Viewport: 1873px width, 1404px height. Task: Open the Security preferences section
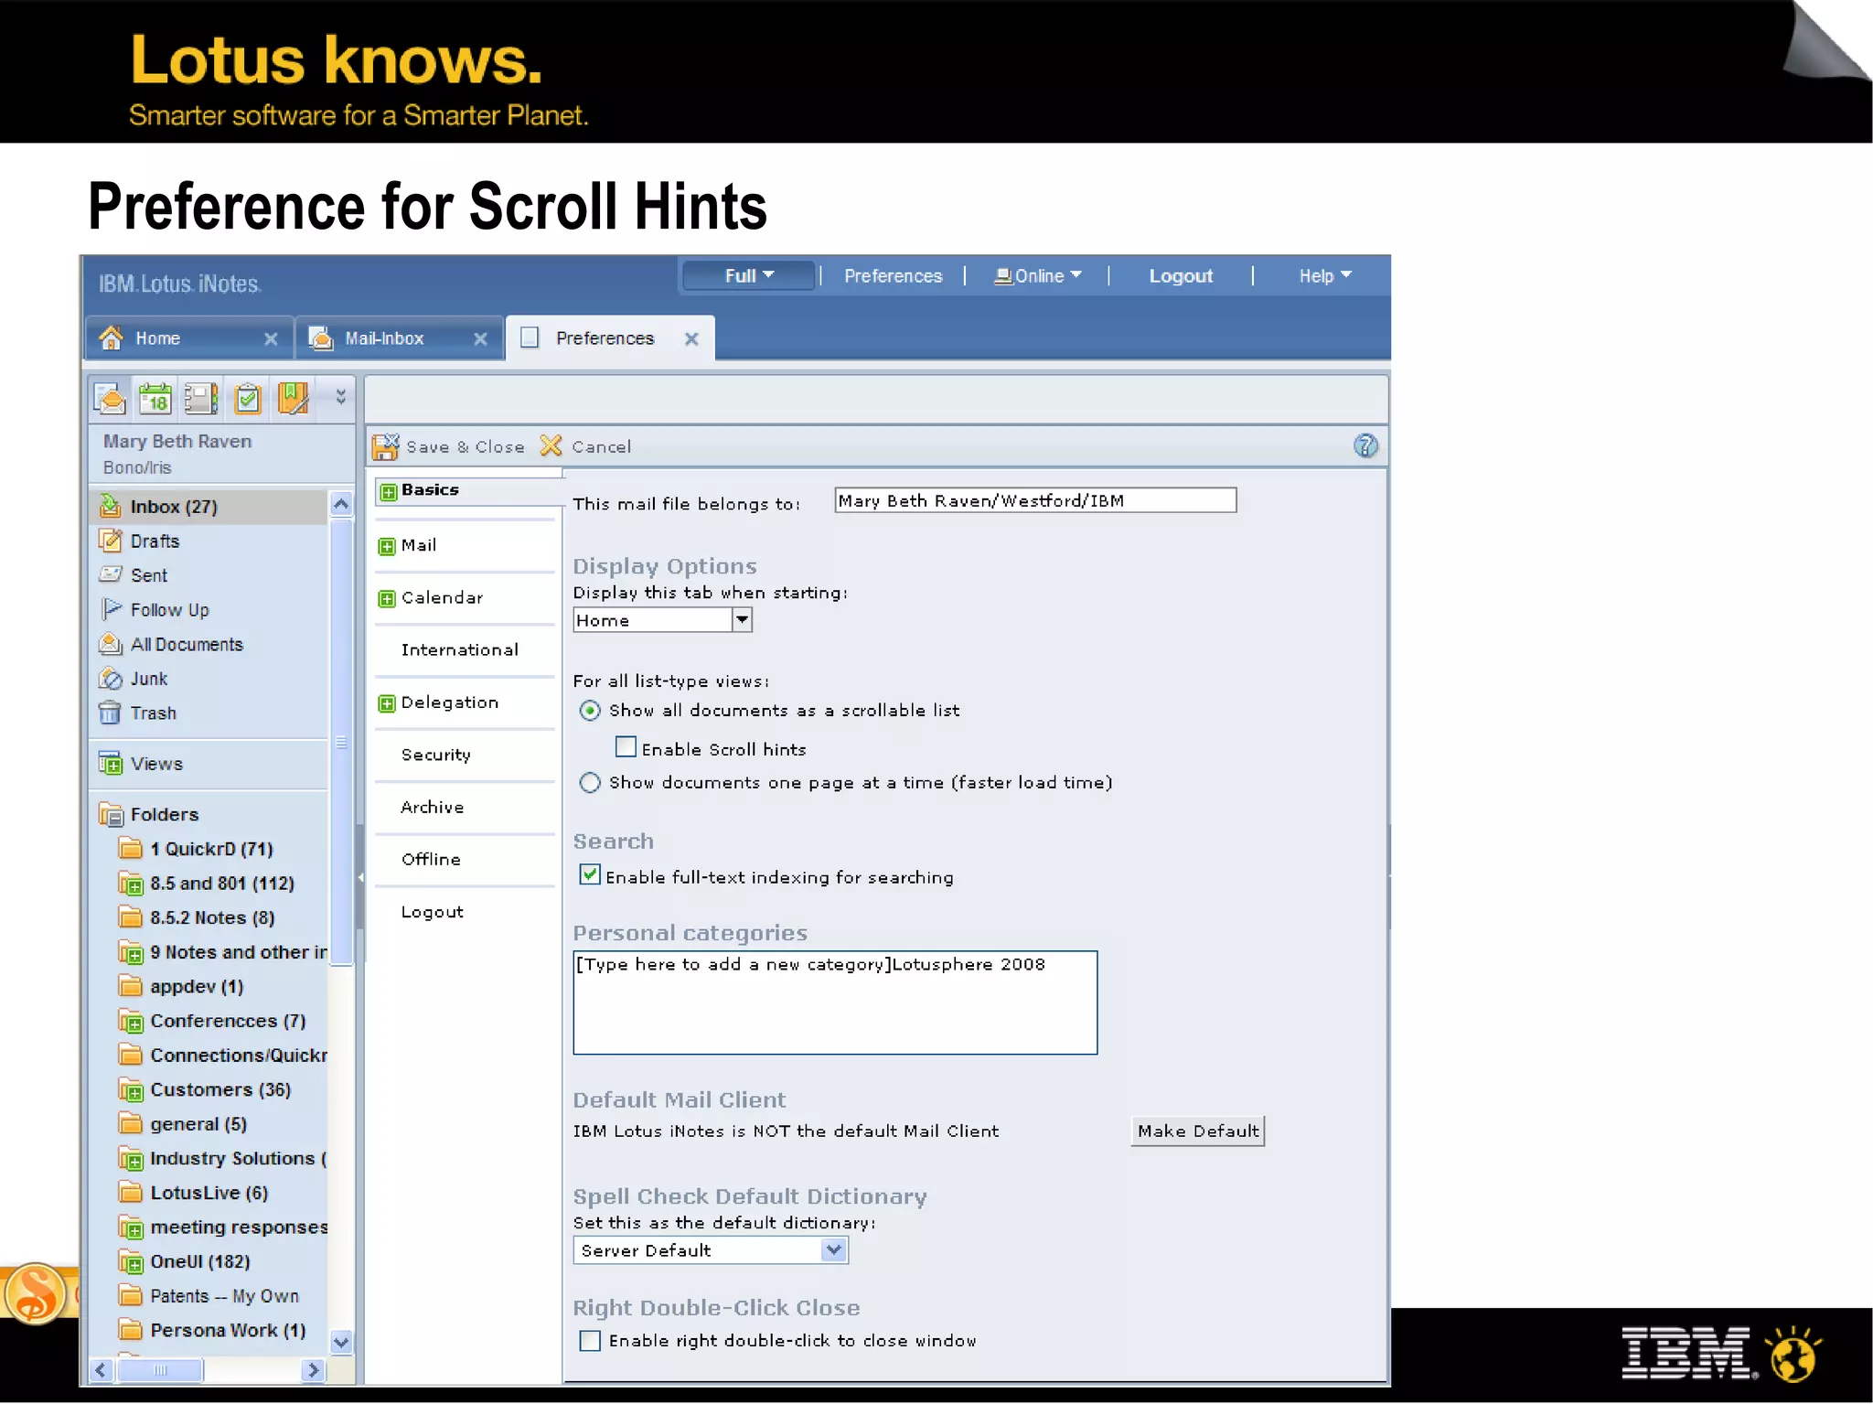(x=435, y=756)
